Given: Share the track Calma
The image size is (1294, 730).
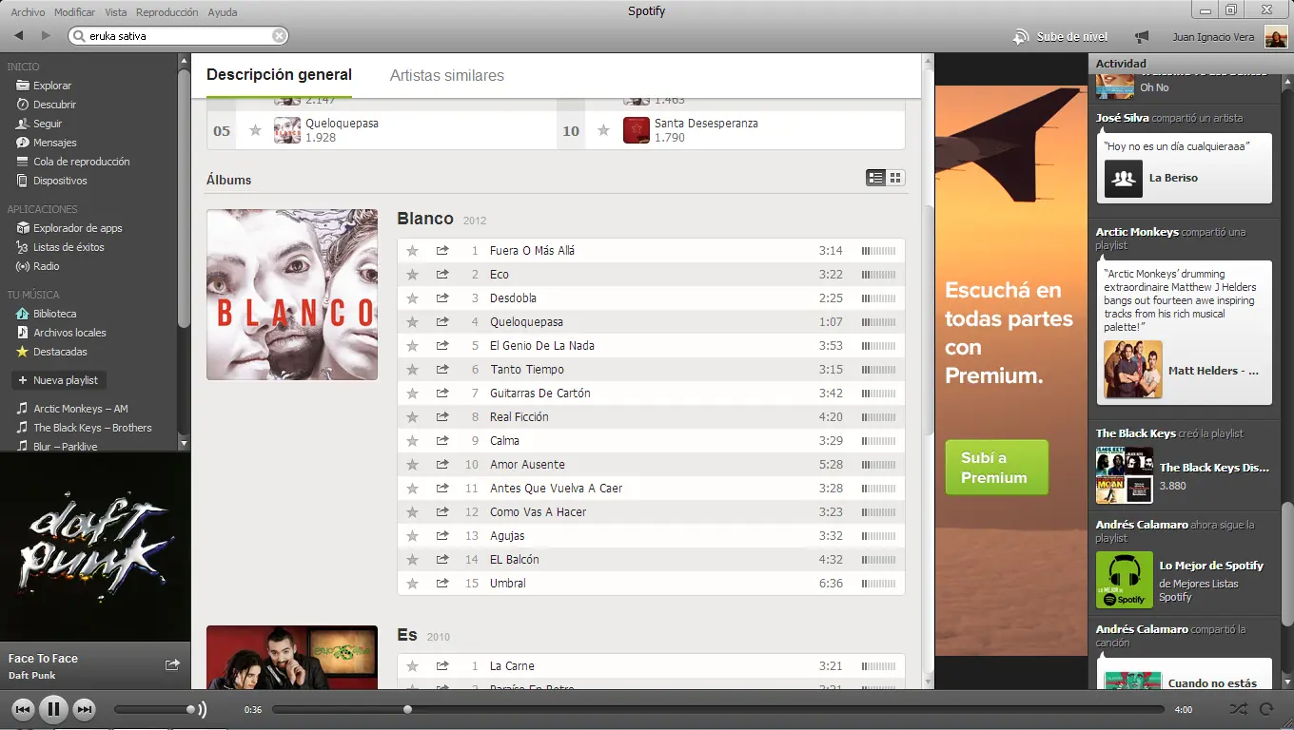Looking at the screenshot, I should click(x=442, y=441).
